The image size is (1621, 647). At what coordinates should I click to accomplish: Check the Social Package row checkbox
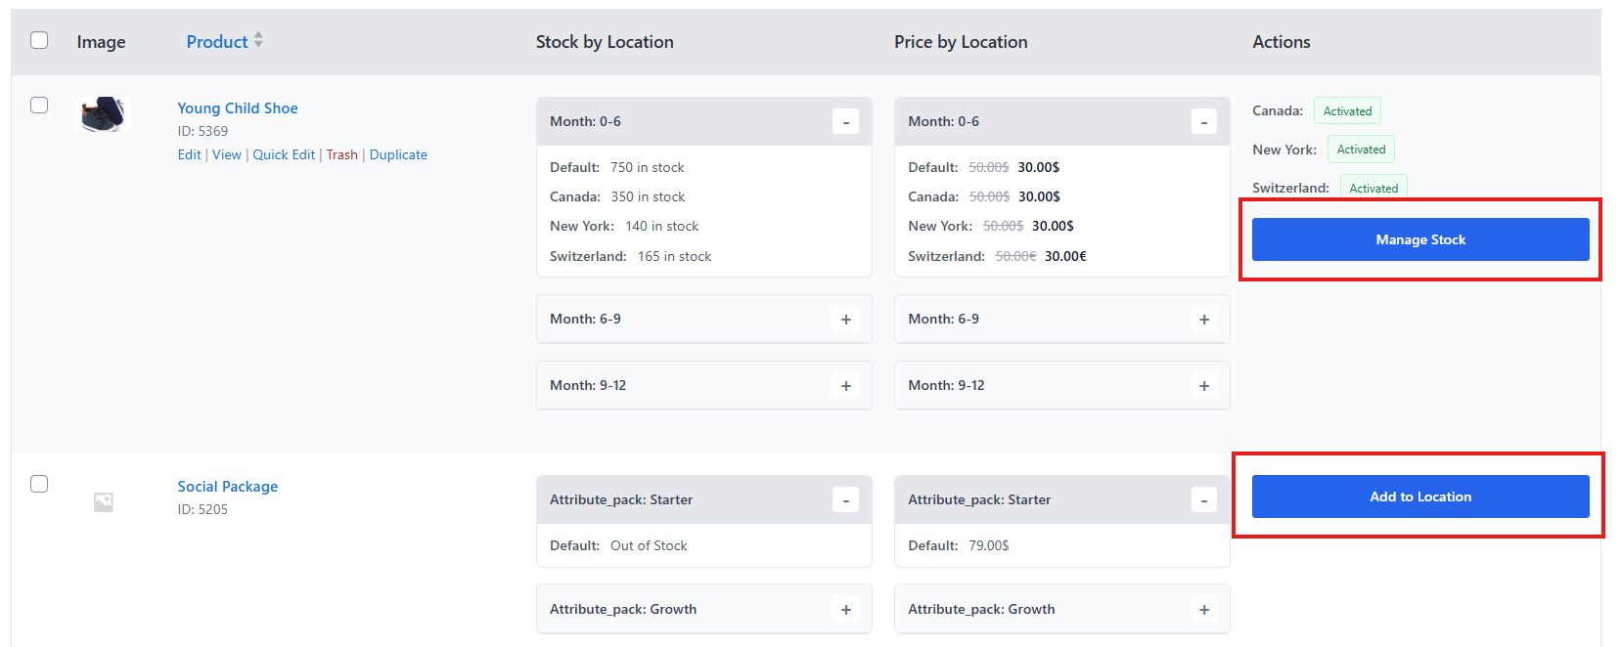click(x=39, y=484)
